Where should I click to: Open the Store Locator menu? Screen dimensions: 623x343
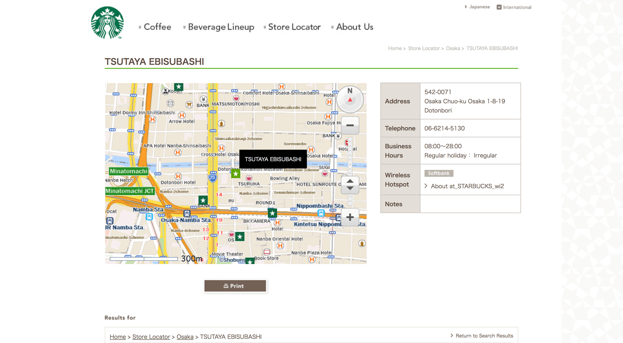(x=292, y=27)
